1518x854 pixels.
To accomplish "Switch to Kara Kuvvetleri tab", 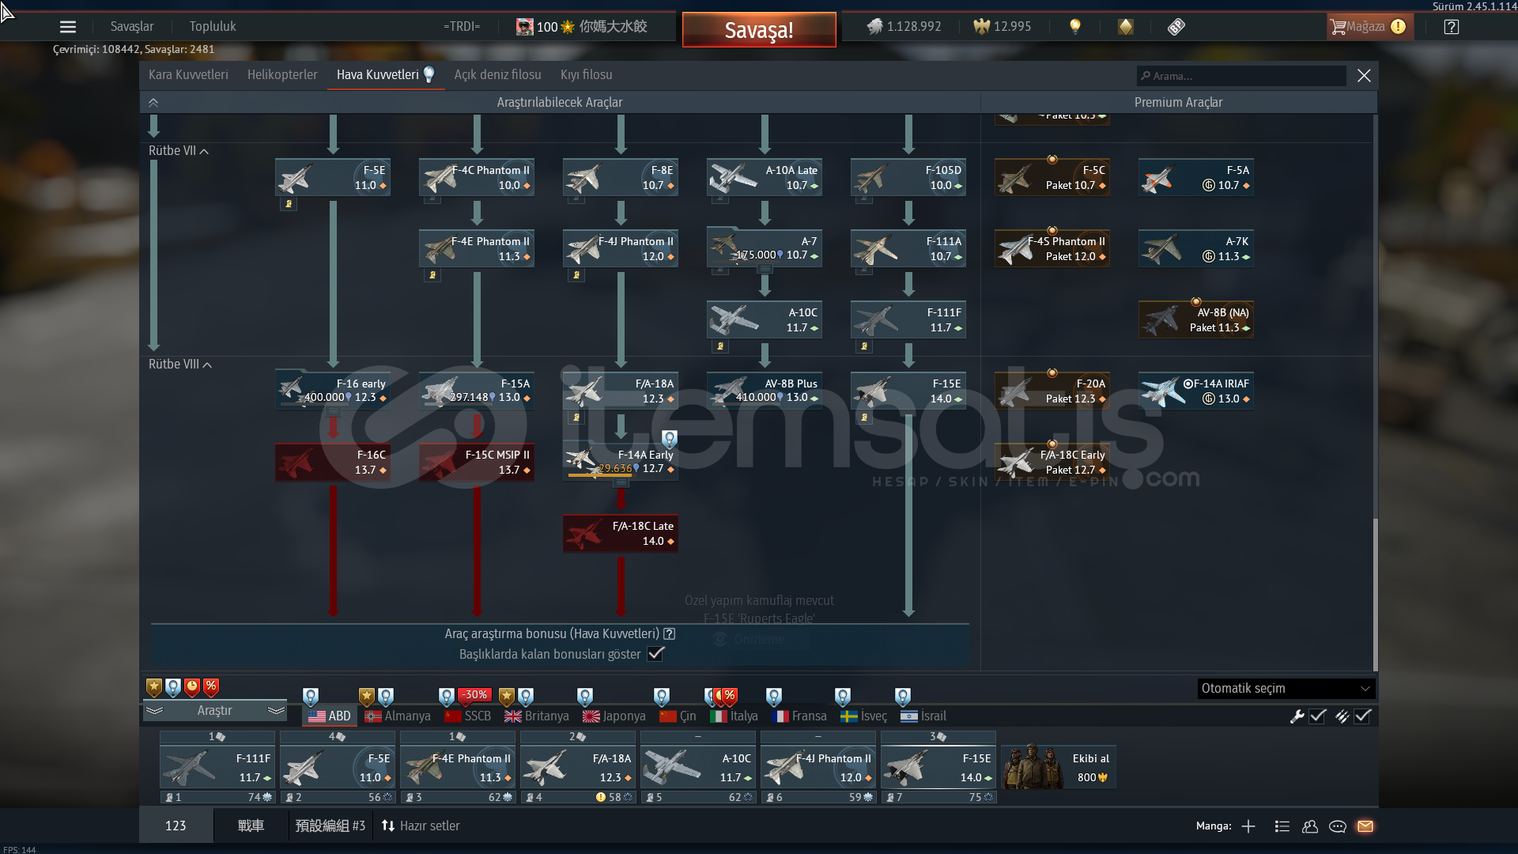I will (x=188, y=75).
